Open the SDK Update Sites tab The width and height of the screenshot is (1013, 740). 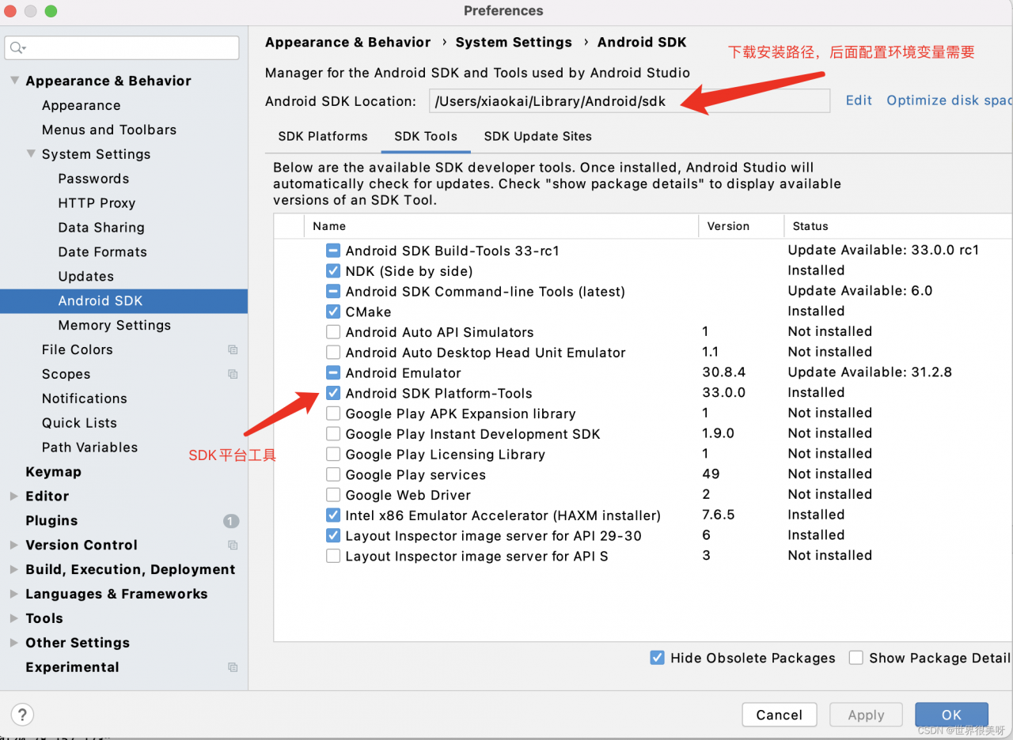538,136
